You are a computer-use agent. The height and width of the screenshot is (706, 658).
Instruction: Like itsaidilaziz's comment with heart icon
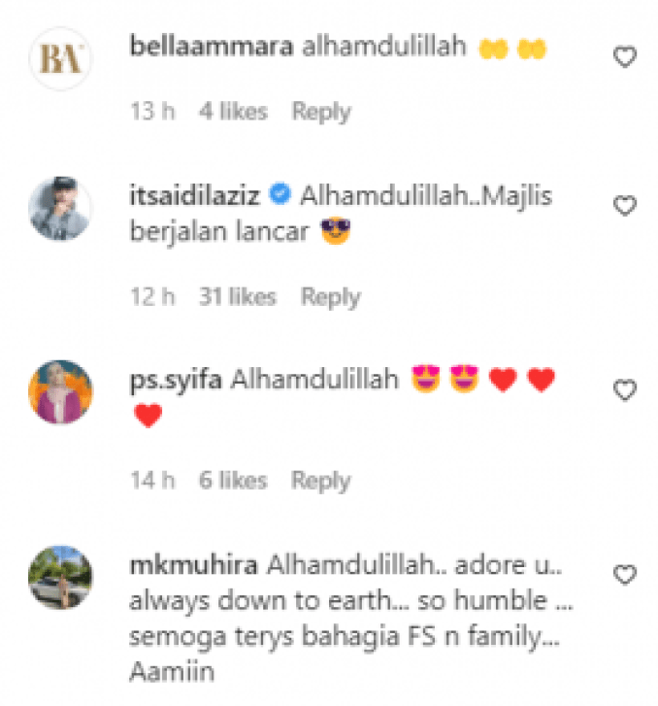click(625, 206)
